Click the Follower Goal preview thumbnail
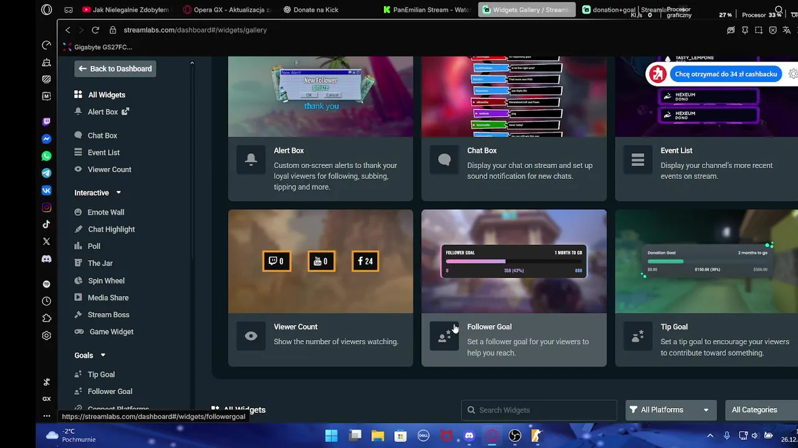This screenshot has width=798, height=448. coord(514,261)
